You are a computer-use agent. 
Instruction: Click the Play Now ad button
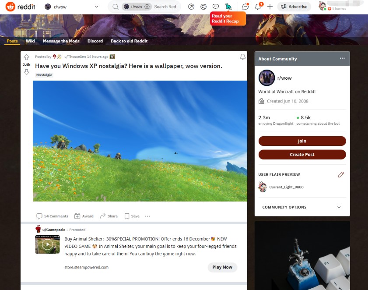pos(222,267)
